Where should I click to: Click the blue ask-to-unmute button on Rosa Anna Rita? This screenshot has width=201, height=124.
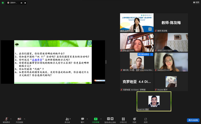pyautogui.click(x=143, y=54)
